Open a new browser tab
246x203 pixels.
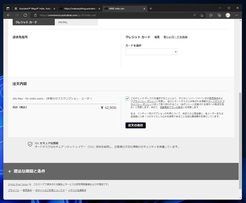(x=151, y=9)
